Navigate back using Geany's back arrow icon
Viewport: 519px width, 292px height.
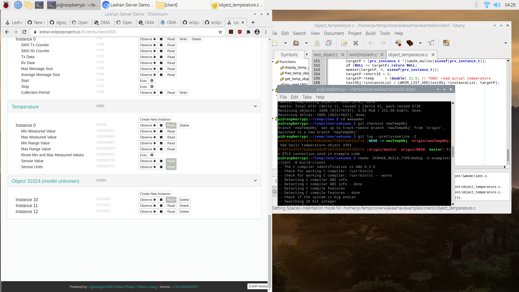tap(371, 43)
